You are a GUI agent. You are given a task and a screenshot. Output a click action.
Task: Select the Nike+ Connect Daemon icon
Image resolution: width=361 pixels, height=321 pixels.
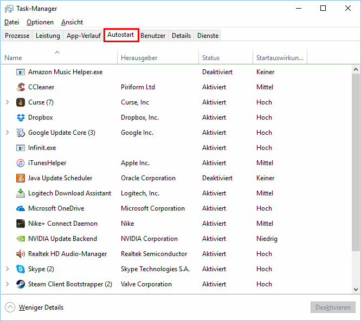(x=21, y=224)
